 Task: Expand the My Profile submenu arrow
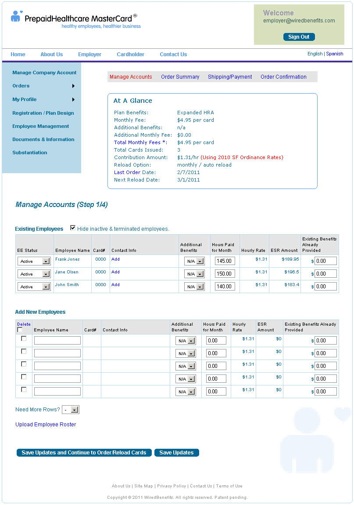point(73,99)
